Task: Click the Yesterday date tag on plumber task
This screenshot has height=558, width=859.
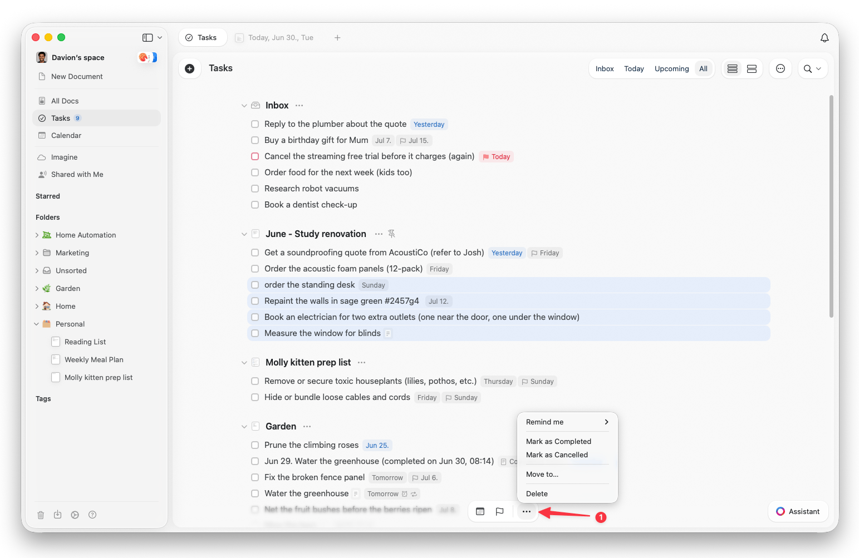Action: (x=429, y=125)
